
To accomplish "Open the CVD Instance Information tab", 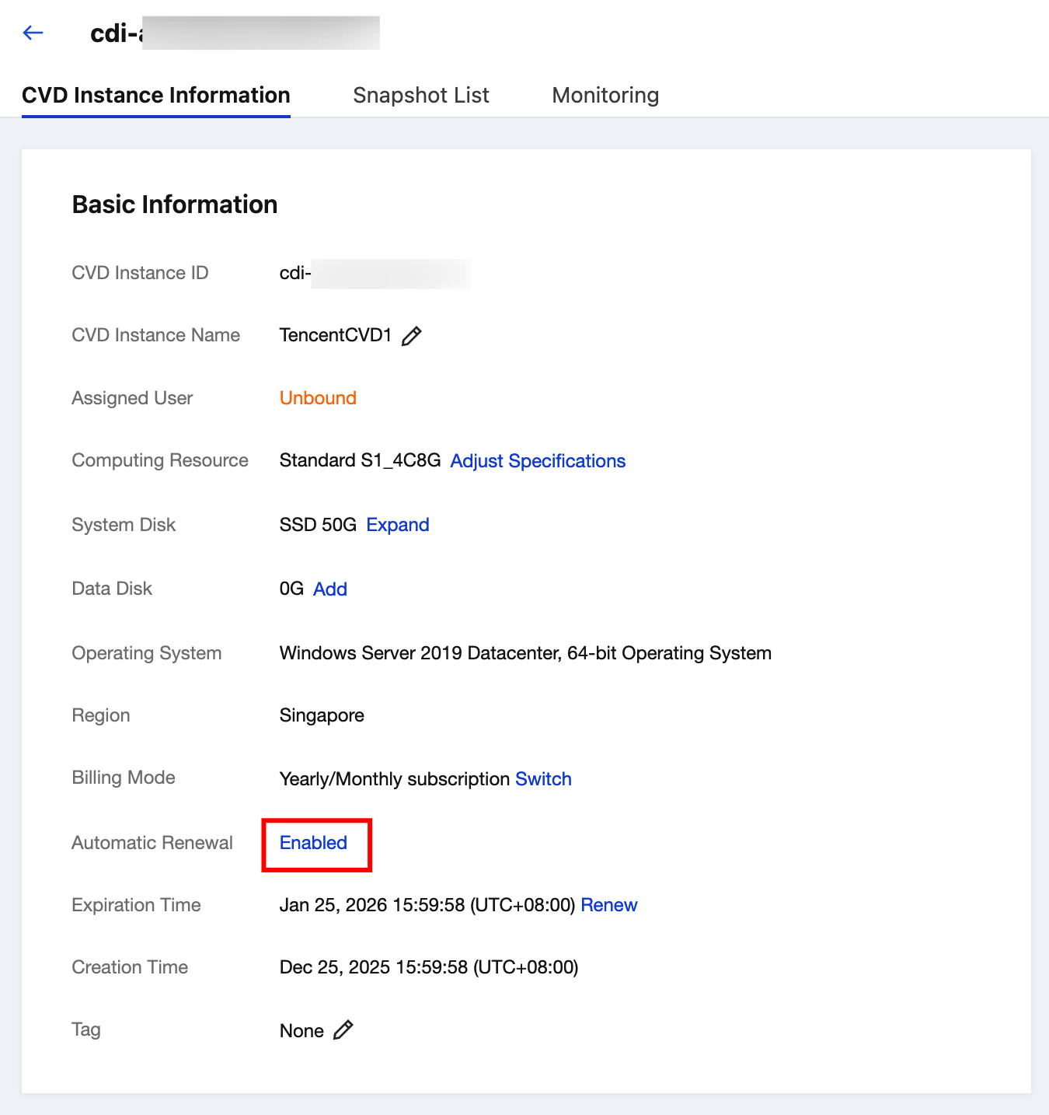I will [156, 96].
